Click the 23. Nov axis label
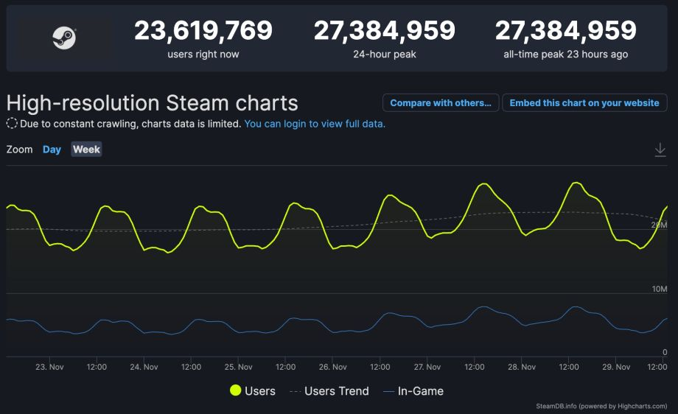The width and height of the screenshot is (678, 414). tap(49, 367)
